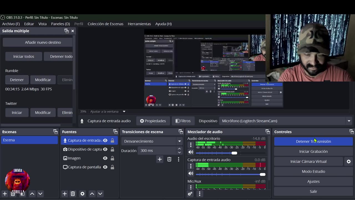Open Mic/Aux three-dot options menu

(191, 187)
